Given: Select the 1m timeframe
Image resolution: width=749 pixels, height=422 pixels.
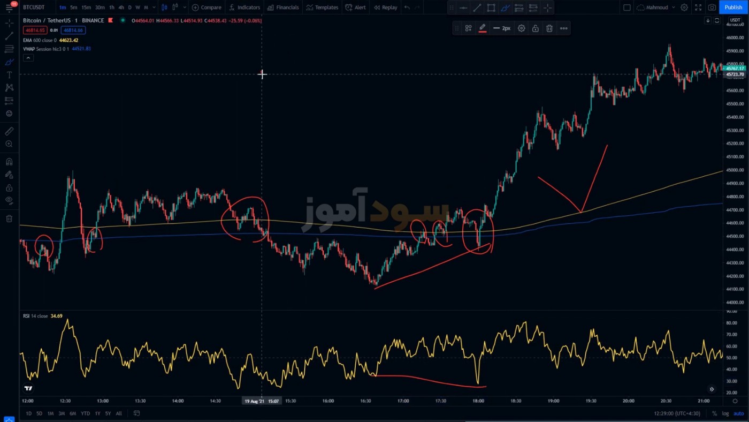Looking at the screenshot, I should point(63,7).
